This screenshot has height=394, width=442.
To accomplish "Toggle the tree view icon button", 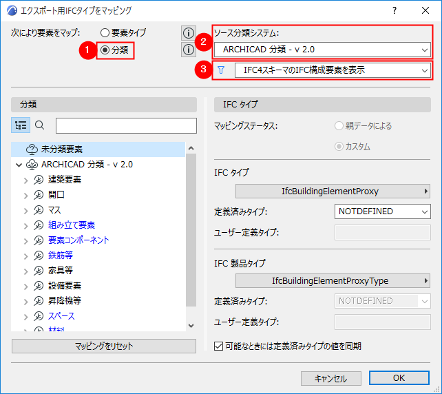I will (x=21, y=125).
